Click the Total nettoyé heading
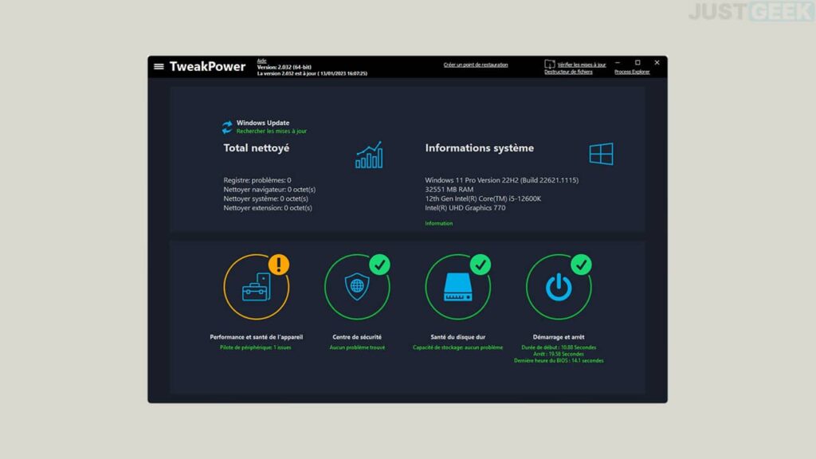 coord(256,148)
